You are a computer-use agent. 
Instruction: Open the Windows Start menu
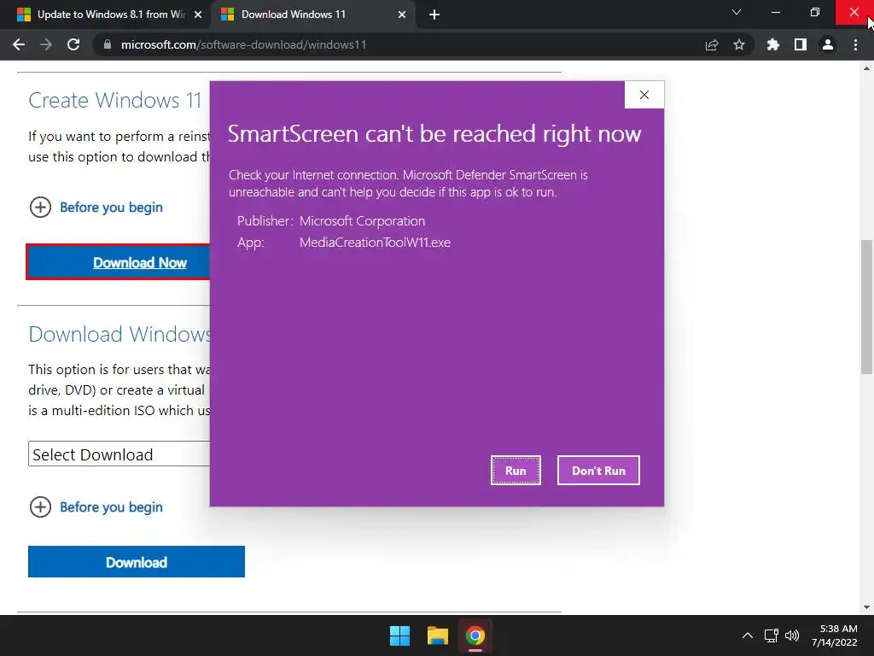(399, 635)
